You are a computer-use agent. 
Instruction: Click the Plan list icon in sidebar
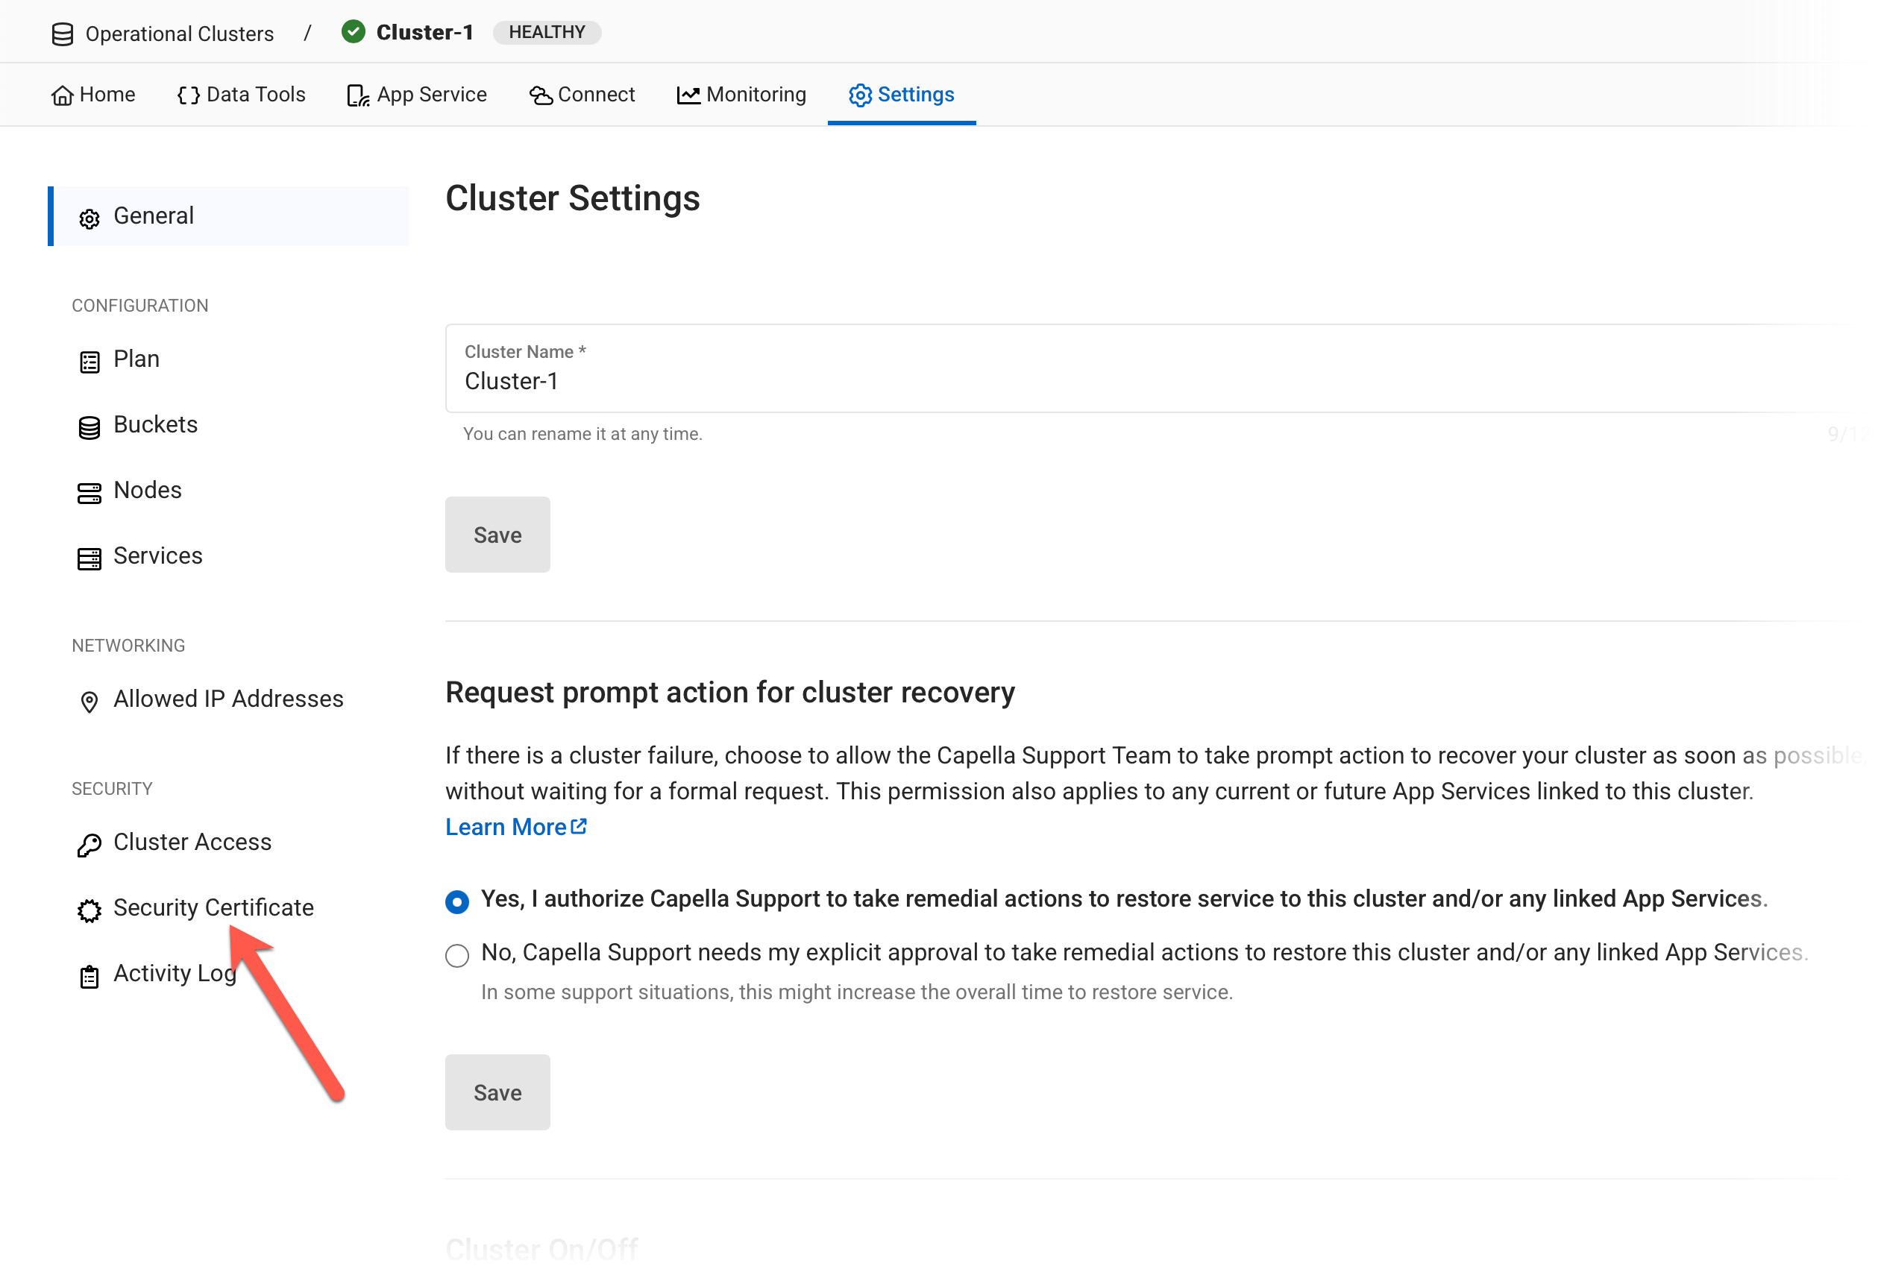89,361
